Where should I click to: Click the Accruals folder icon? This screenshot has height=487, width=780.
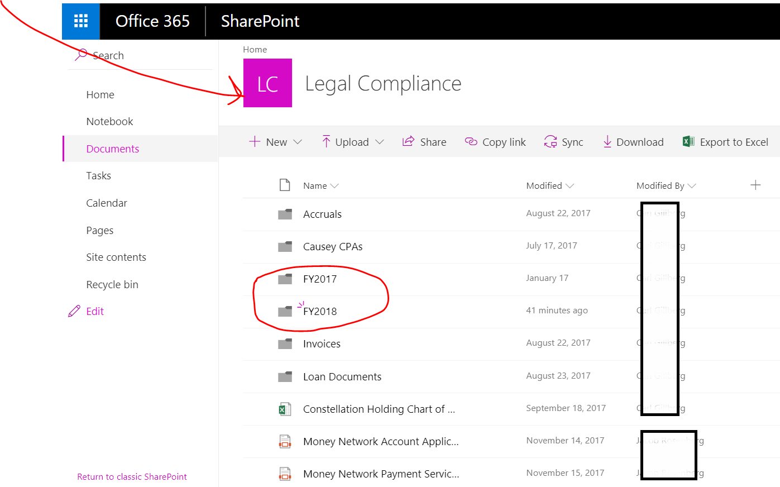tap(285, 214)
